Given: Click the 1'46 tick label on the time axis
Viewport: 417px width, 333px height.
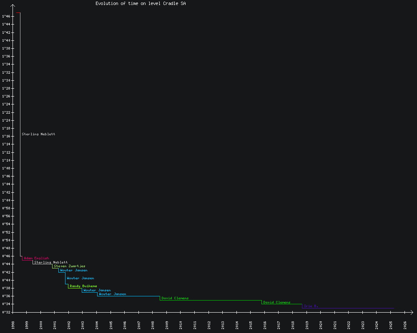Looking at the screenshot, I should (6, 16).
